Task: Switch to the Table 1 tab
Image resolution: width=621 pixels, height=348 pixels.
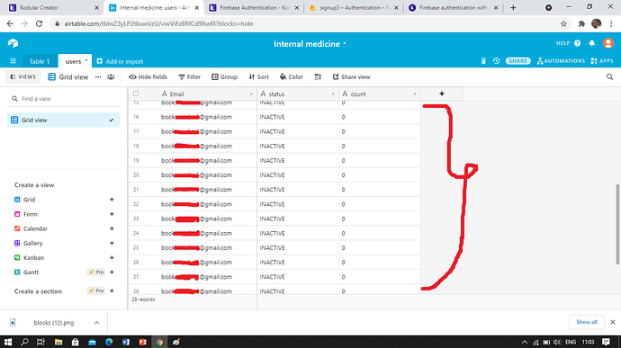Action: point(40,61)
